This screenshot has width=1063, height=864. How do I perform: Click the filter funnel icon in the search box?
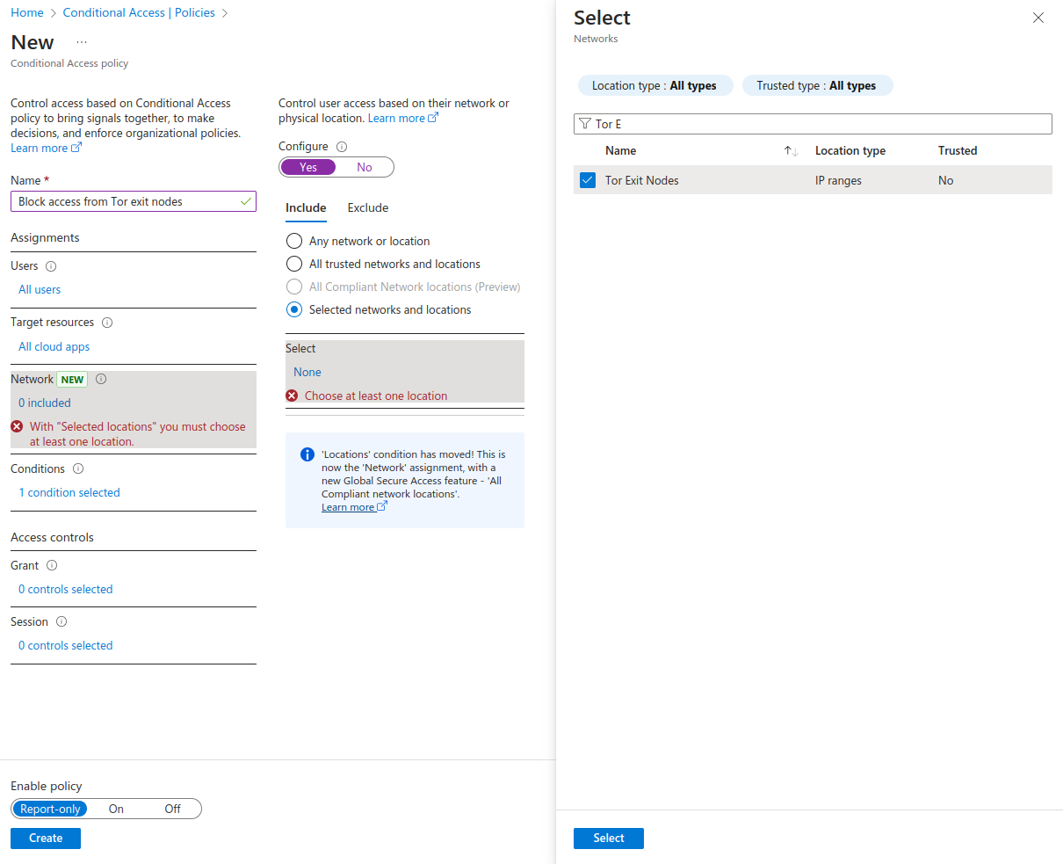(x=584, y=124)
